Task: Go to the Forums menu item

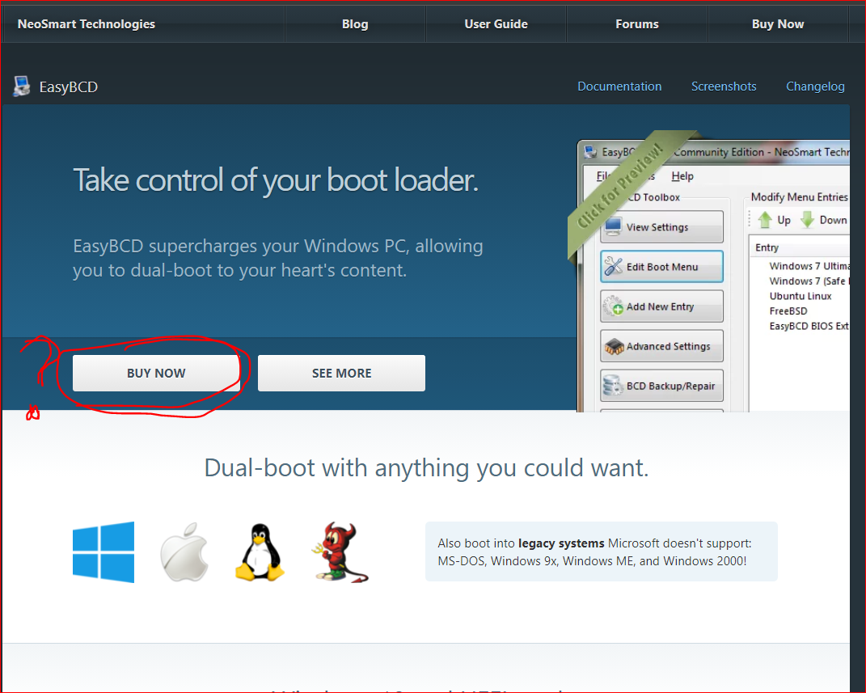Action: pos(637,23)
